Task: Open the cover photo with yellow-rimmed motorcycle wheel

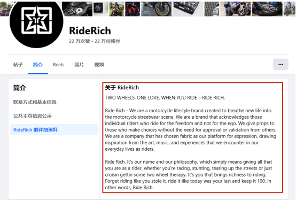Action: [x=157, y=9]
